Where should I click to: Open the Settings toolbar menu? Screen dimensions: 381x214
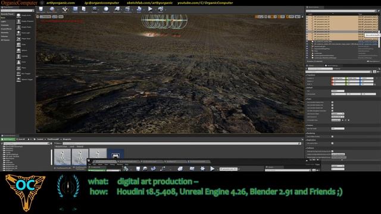94,10
